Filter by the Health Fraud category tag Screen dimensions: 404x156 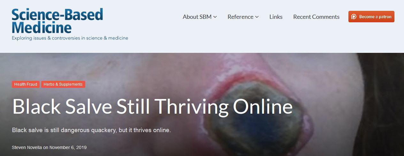26,84
